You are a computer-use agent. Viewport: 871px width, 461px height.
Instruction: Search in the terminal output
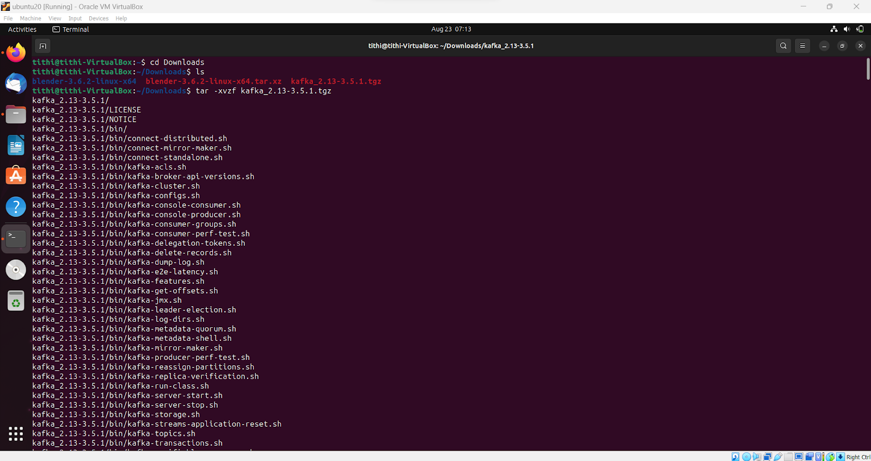[x=783, y=46]
